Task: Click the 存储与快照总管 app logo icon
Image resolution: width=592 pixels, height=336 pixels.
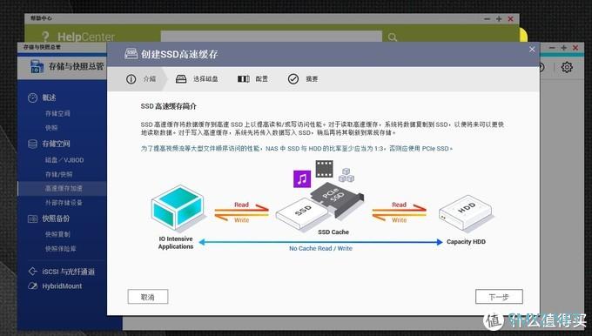Action: point(37,66)
